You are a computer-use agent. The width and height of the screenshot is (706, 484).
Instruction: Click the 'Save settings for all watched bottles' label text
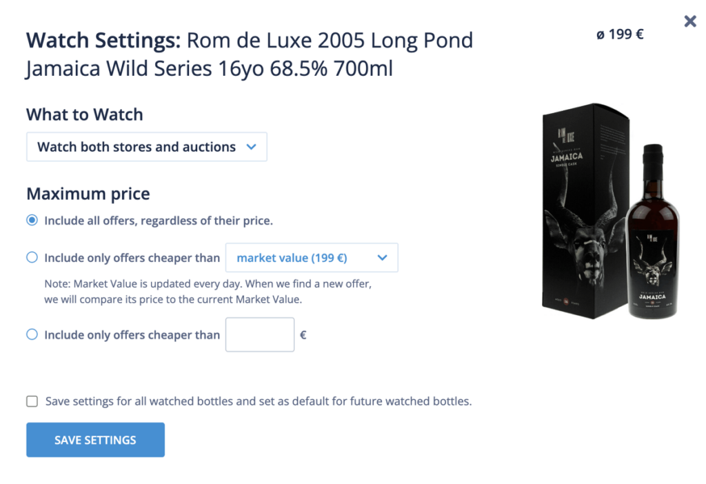tap(259, 401)
